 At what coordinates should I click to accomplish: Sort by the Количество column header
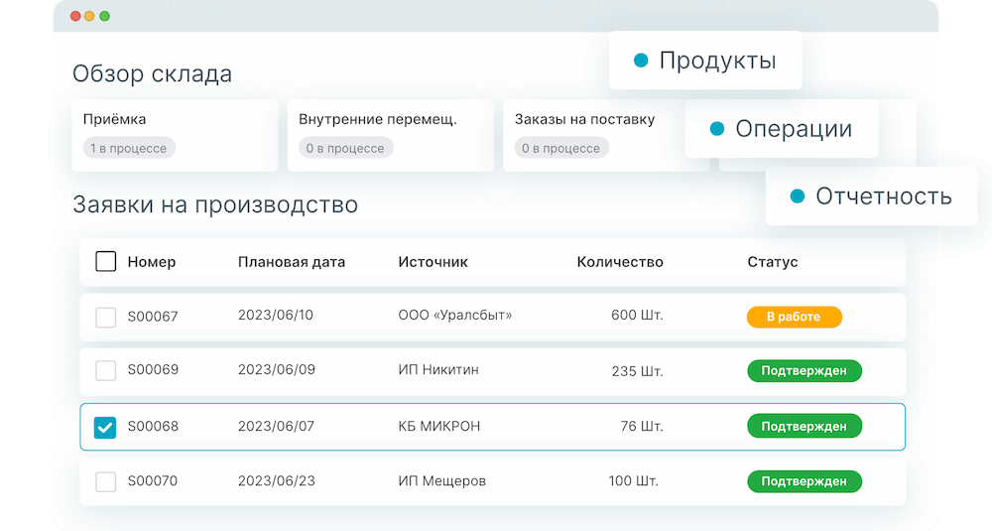click(620, 262)
